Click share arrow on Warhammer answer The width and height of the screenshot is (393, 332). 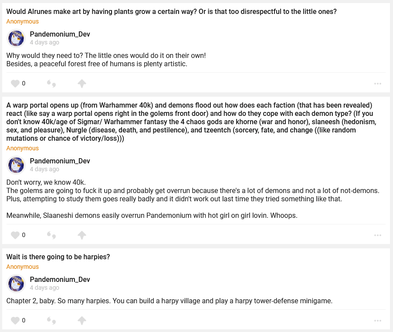point(81,235)
